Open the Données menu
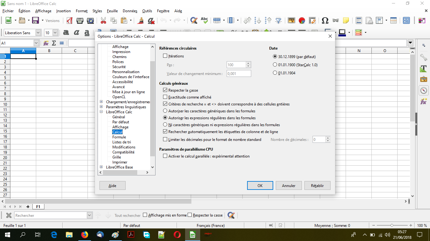The width and height of the screenshot is (430, 241). [130, 11]
